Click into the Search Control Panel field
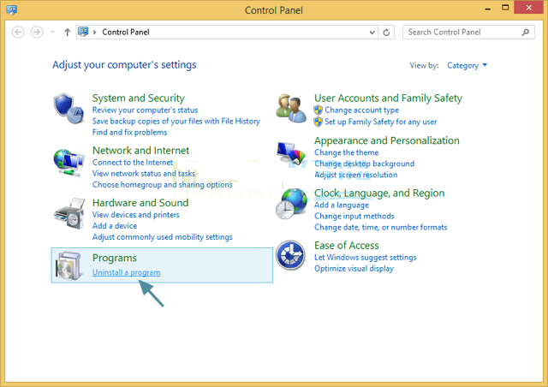Image resolution: width=548 pixels, height=387 pixels. 468,33
